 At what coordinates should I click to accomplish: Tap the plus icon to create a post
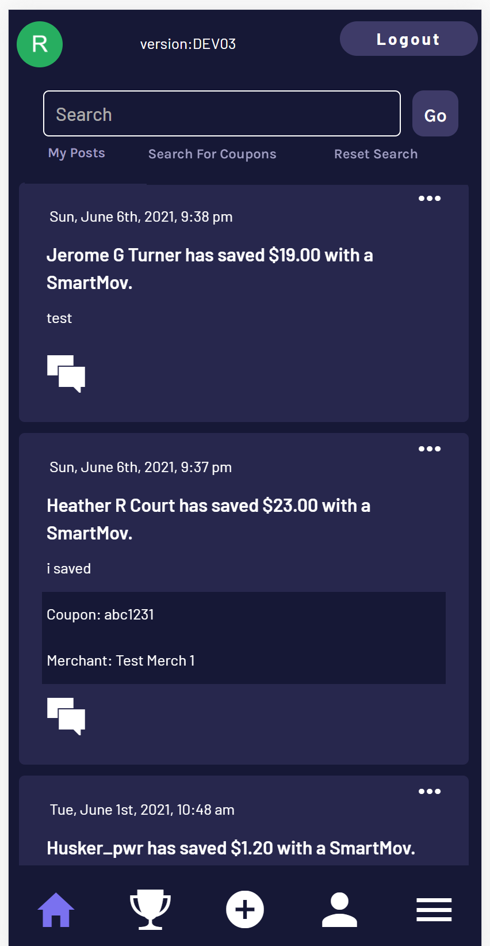tap(245, 909)
